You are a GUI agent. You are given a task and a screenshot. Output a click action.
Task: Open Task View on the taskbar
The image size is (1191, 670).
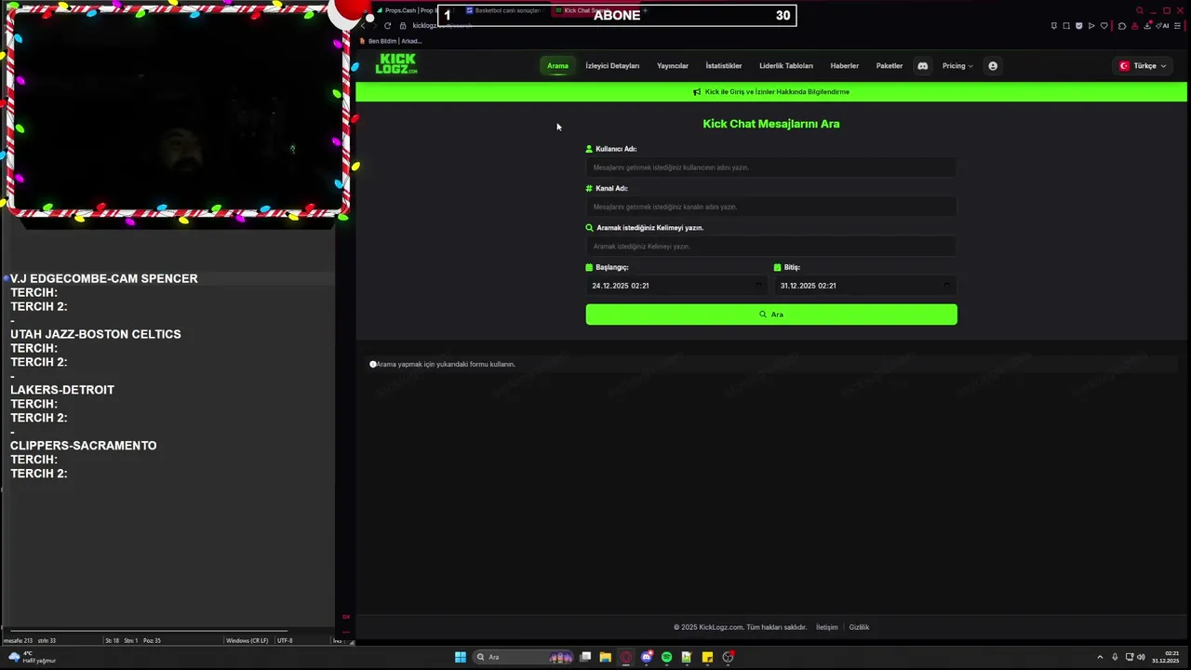point(585,657)
